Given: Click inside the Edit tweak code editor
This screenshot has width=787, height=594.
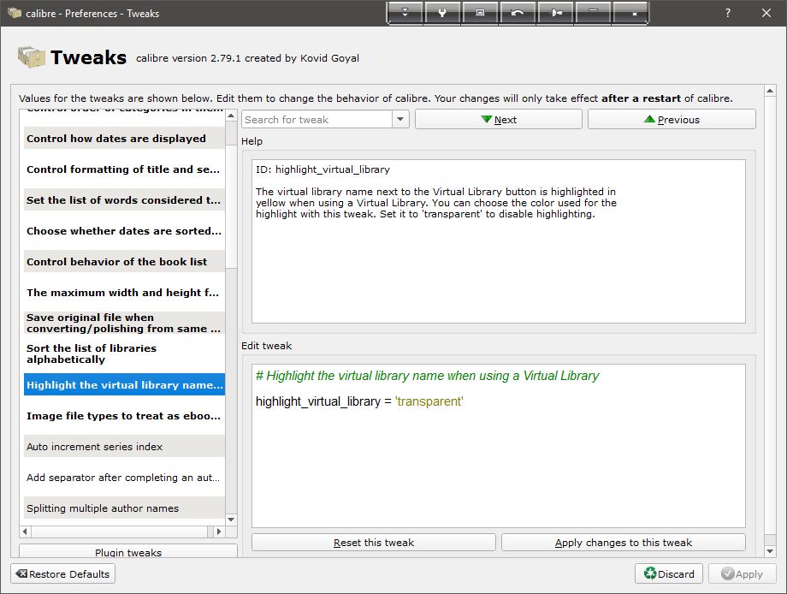Looking at the screenshot, I should (499, 446).
